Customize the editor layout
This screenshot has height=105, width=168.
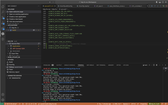click(166, 2)
